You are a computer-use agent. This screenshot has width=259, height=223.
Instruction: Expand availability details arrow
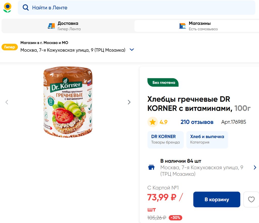[x=255, y=167]
